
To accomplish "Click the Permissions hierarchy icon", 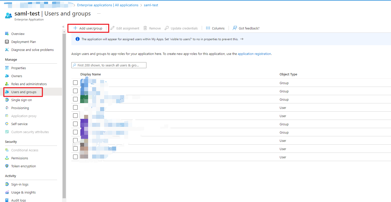I will (x=7, y=158).
